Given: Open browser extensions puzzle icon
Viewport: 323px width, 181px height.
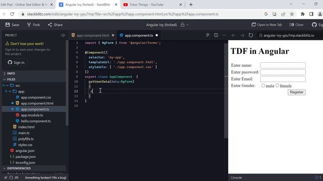Looking at the screenshot, I should [x=303, y=14].
